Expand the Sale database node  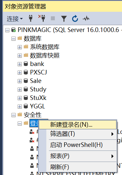coord(20,81)
